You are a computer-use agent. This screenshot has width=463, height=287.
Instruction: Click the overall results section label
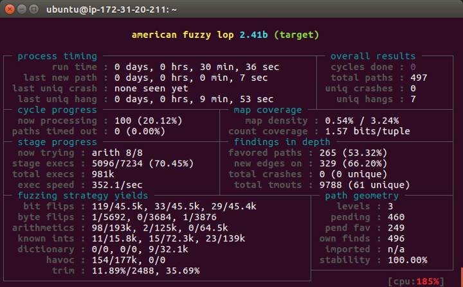(373, 56)
